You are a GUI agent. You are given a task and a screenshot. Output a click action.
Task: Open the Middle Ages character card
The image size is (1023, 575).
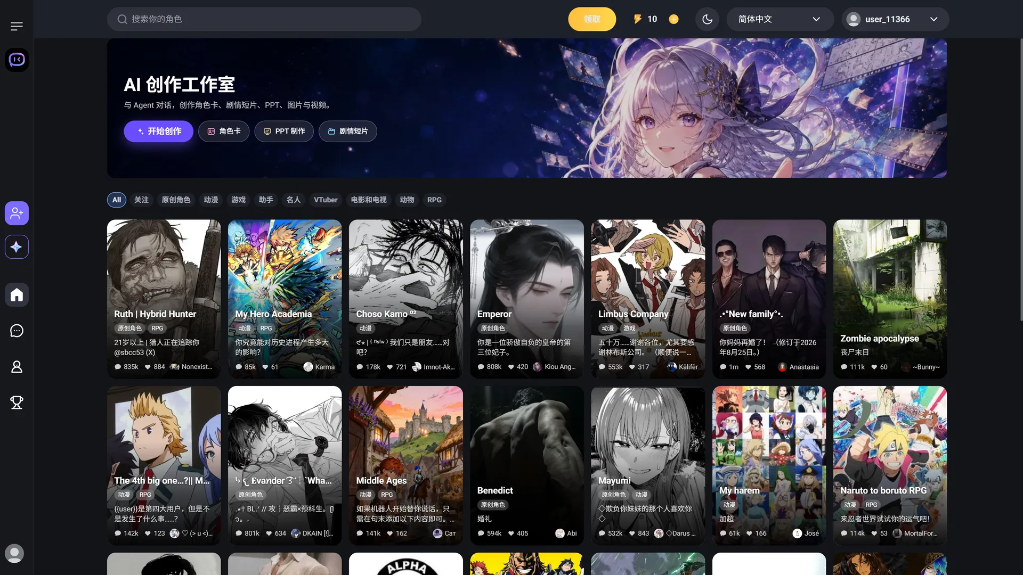[x=406, y=465]
